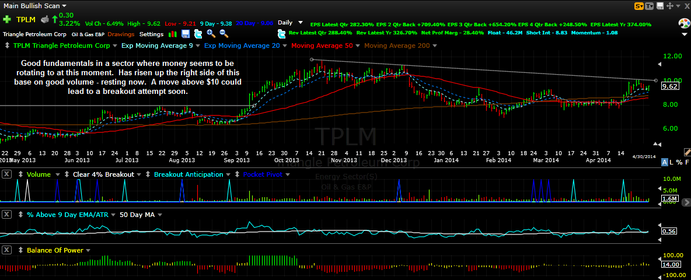Click the Oil & Gas E&P industry label
691x280 pixels.
click(88, 34)
